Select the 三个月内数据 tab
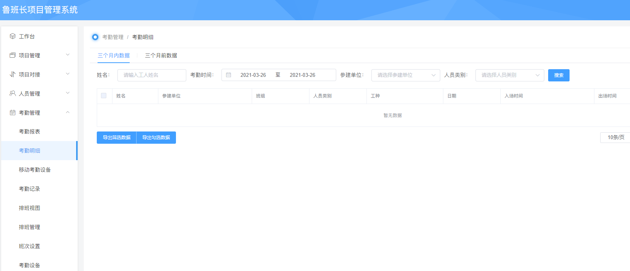This screenshot has height=271, width=630. [x=114, y=56]
